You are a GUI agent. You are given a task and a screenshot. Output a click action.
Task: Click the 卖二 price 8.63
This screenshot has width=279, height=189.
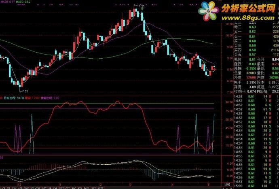coord(252,27)
